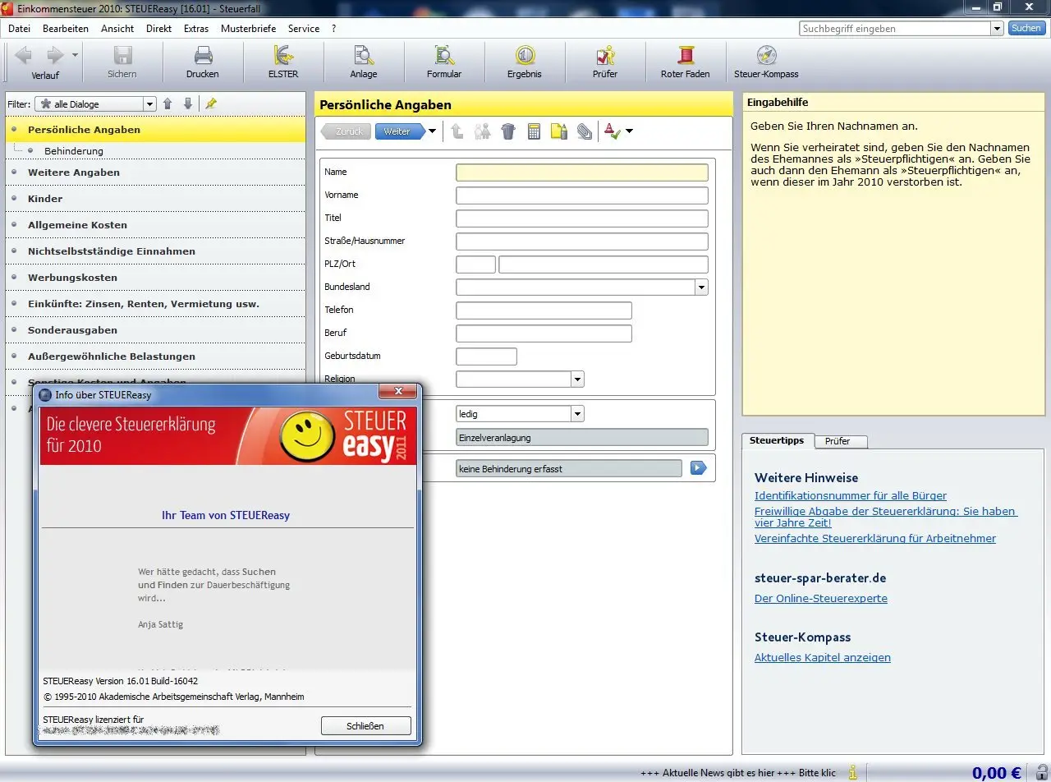Select Außergewöhnliche Belastungen in the tree
The height and width of the screenshot is (782, 1051).
click(112, 356)
